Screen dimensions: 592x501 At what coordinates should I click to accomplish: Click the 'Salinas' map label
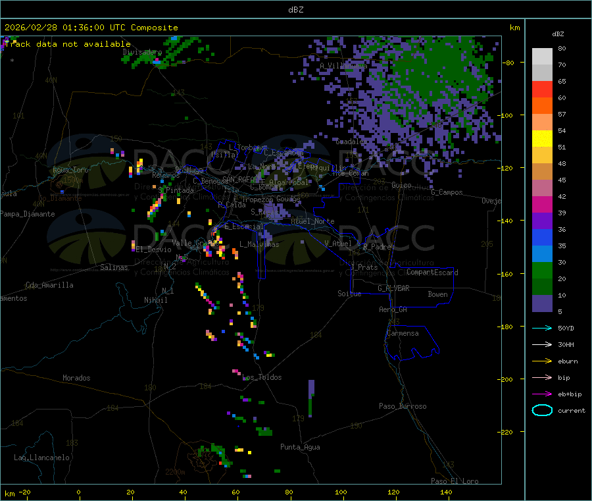114,267
